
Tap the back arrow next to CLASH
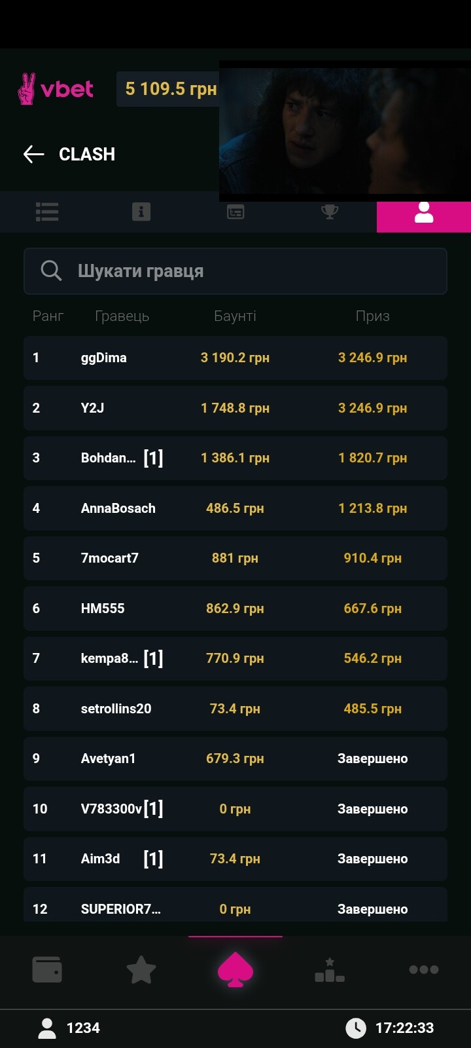coord(33,155)
